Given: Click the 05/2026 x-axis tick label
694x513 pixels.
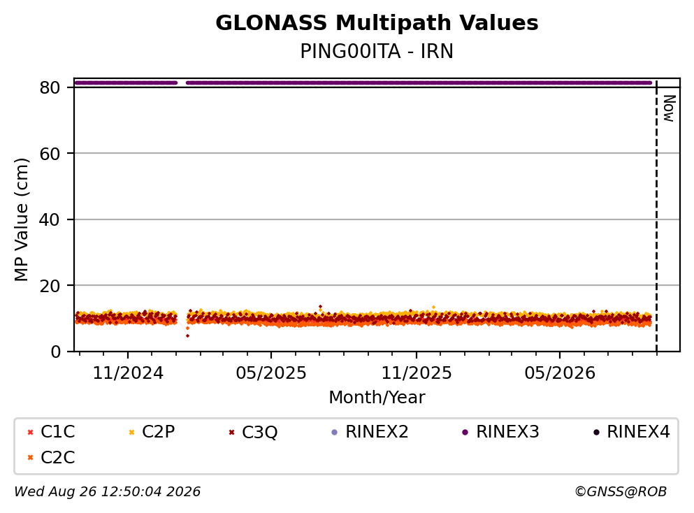Looking at the screenshot, I should coord(560,373).
